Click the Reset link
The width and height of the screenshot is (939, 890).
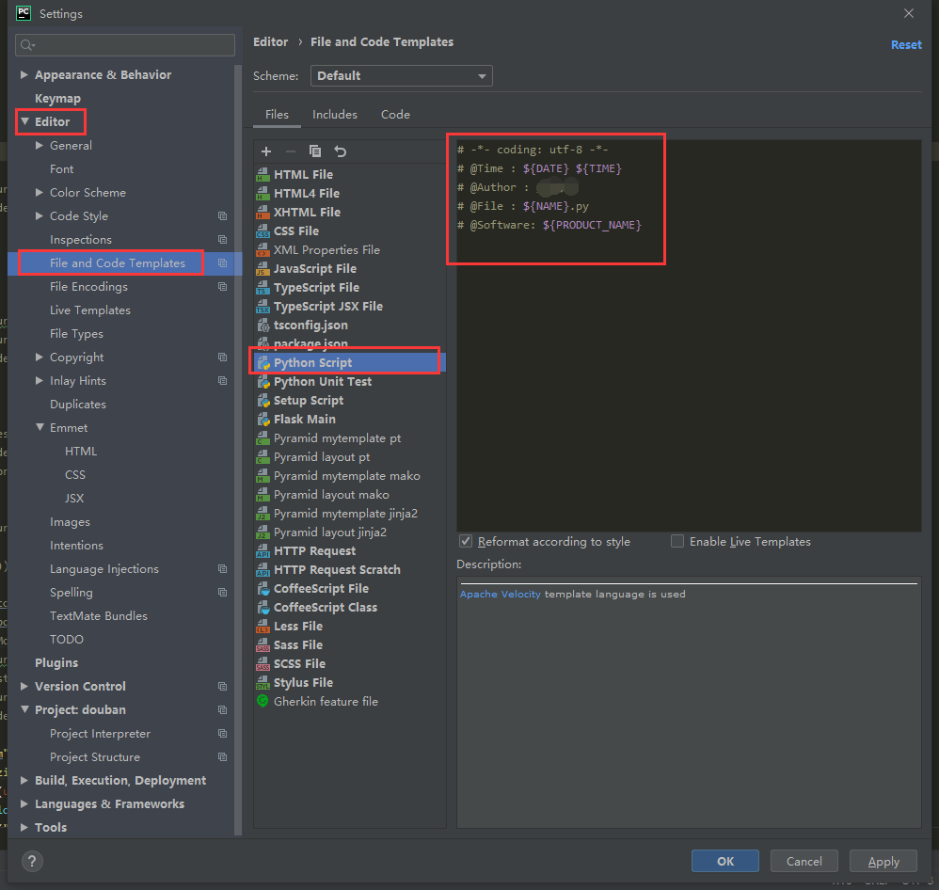tap(906, 45)
